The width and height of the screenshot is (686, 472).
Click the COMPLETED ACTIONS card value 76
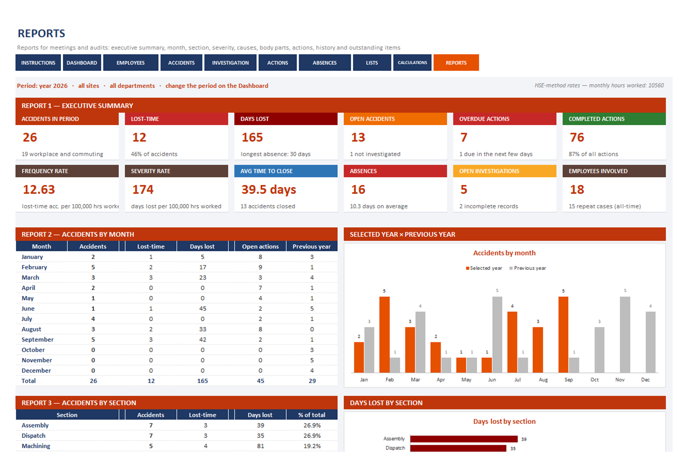point(577,138)
